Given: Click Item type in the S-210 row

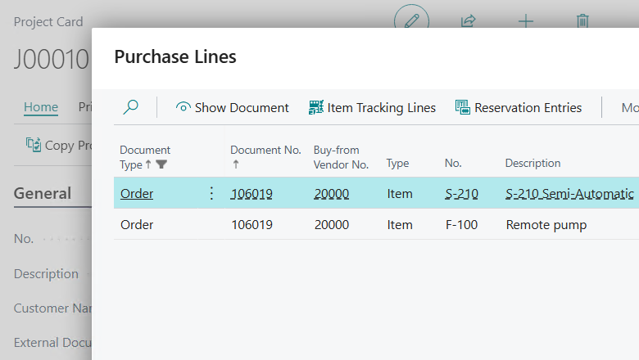Looking at the screenshot, I should (x=400, y=194).
